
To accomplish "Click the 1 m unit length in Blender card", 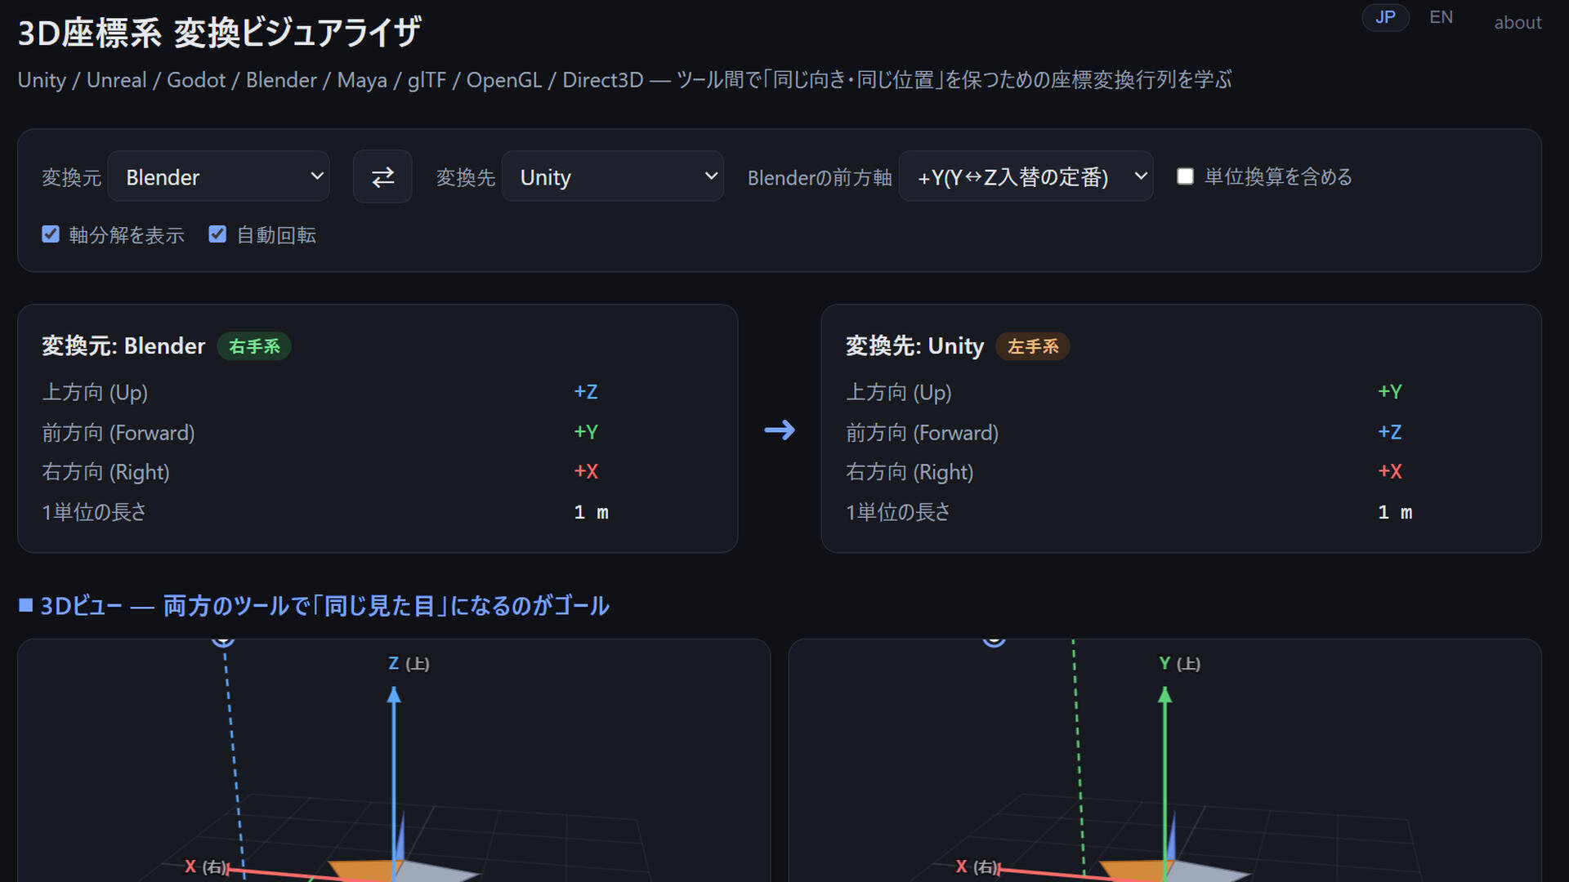I will 591,512.
